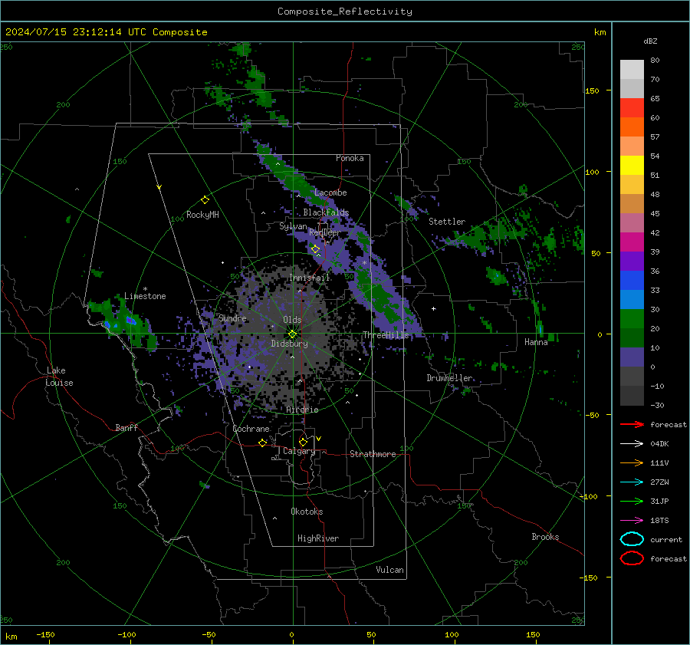Image resolution: width=690 pixels, height=645 pixels.
Task: Select the 65 dBZ red color swatch
Action: 632,108
